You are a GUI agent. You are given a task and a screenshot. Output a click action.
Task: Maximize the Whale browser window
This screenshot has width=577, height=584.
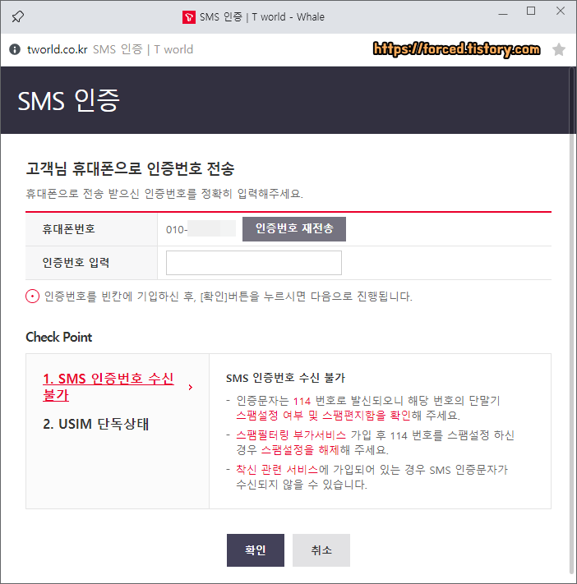pos(531,11)
